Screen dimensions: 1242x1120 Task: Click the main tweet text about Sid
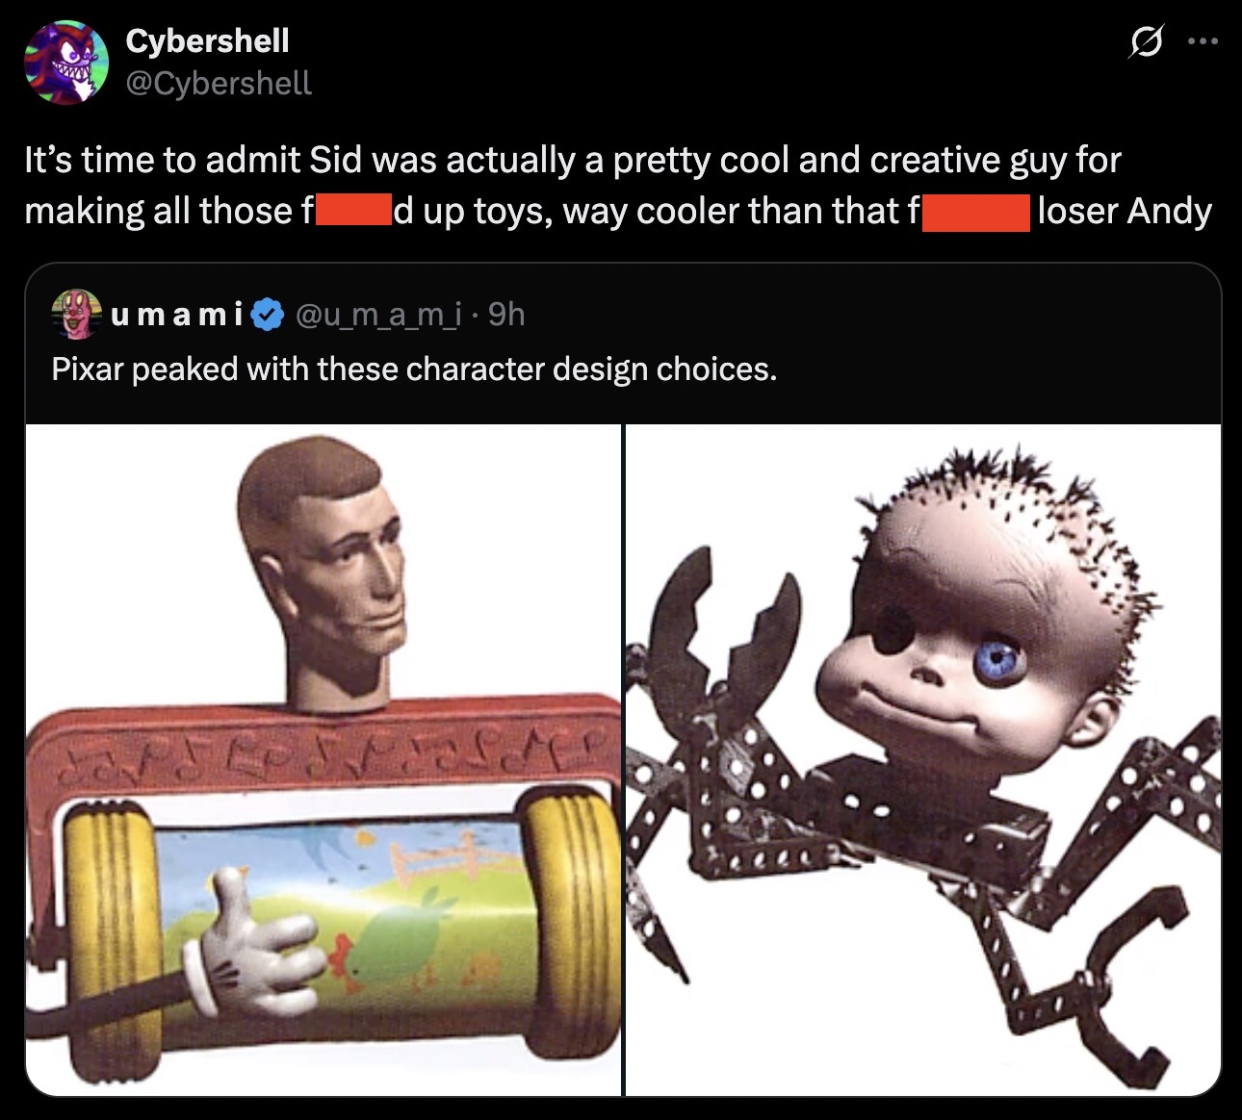617,185
